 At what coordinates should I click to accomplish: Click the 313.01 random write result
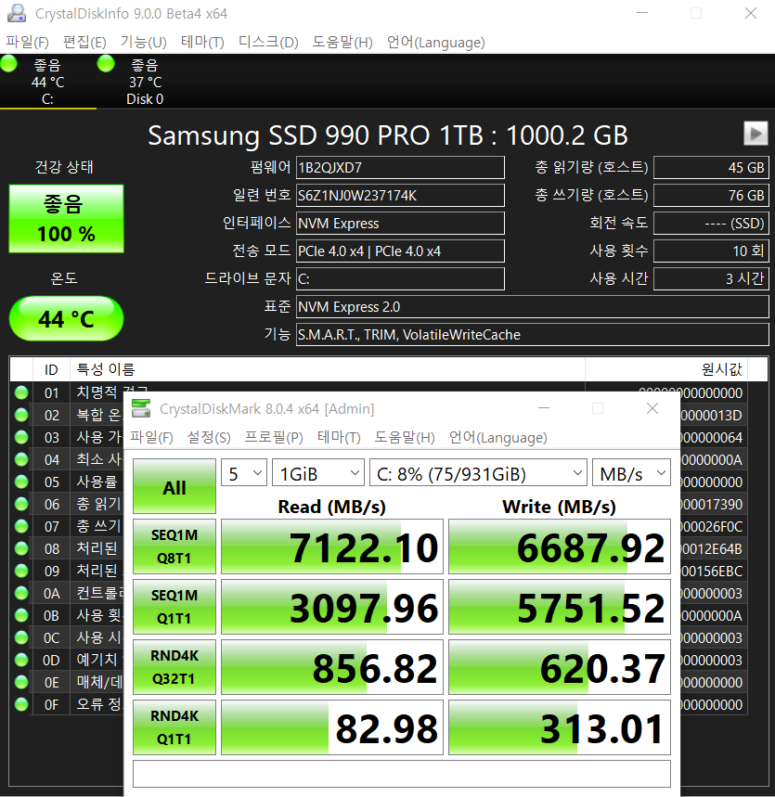tap(560, 727)
